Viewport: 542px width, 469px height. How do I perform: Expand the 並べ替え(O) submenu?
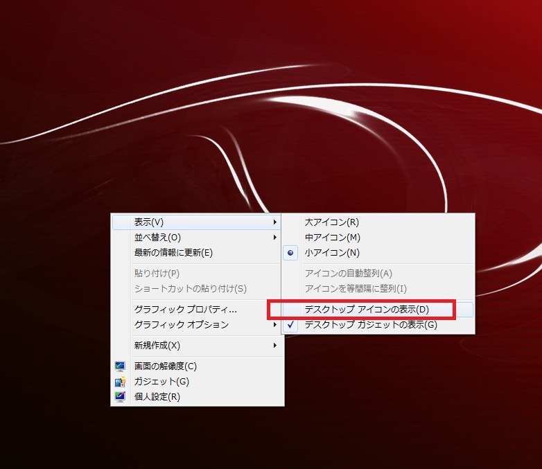coord(196,238)
